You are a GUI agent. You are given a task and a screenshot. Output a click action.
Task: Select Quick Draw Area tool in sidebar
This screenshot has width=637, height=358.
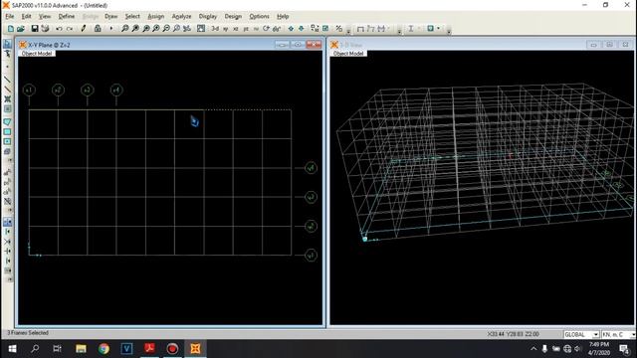[x=7, y=141]
